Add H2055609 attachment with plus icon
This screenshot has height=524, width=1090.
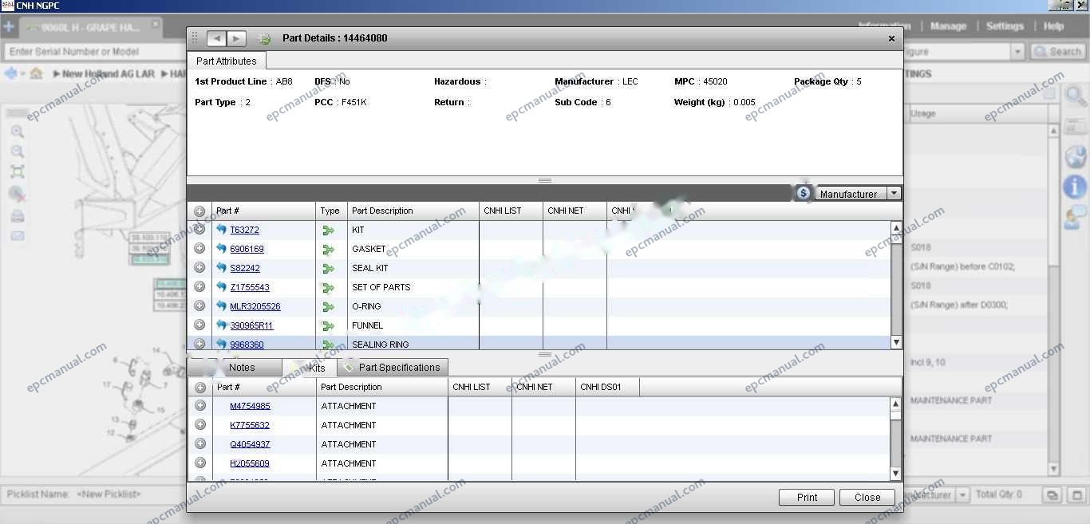[200, 463]
